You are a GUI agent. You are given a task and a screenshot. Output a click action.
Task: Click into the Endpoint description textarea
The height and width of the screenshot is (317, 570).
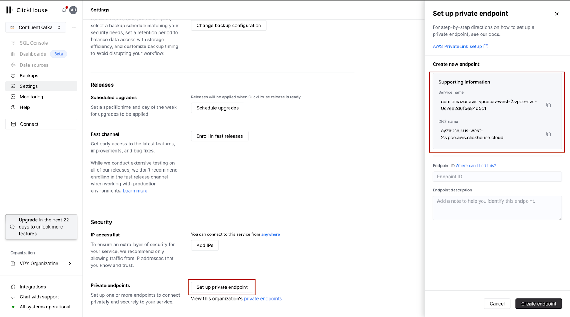[x=497, y=208]
